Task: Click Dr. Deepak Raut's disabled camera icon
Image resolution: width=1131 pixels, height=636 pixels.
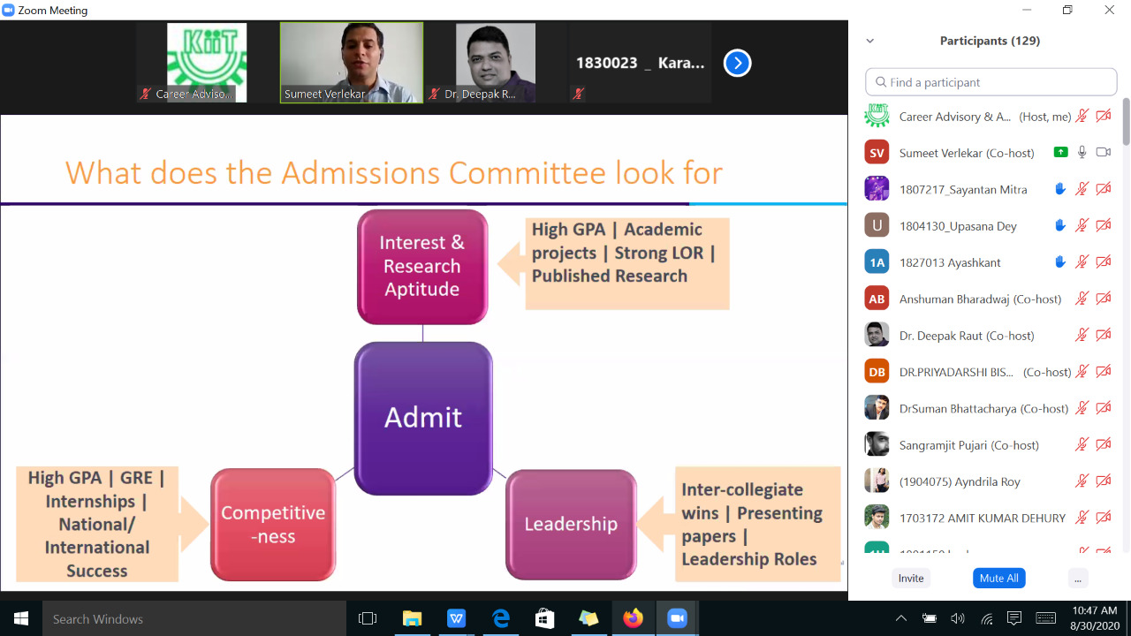Action: pos(1103,336)
